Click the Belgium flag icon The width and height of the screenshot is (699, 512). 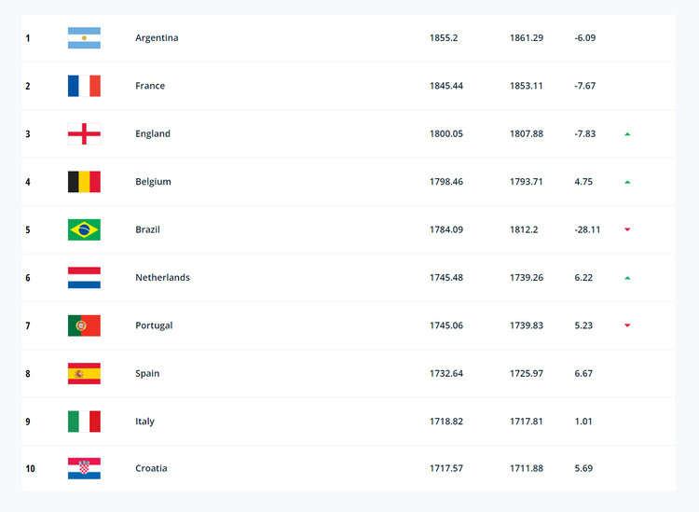click(84, 182)
